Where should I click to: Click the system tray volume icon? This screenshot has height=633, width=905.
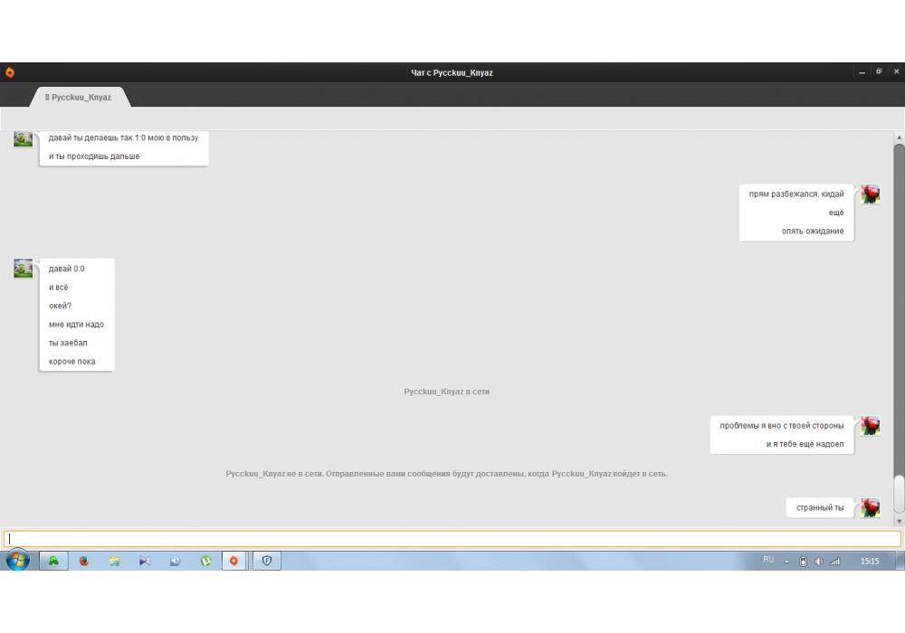[819, 562]
